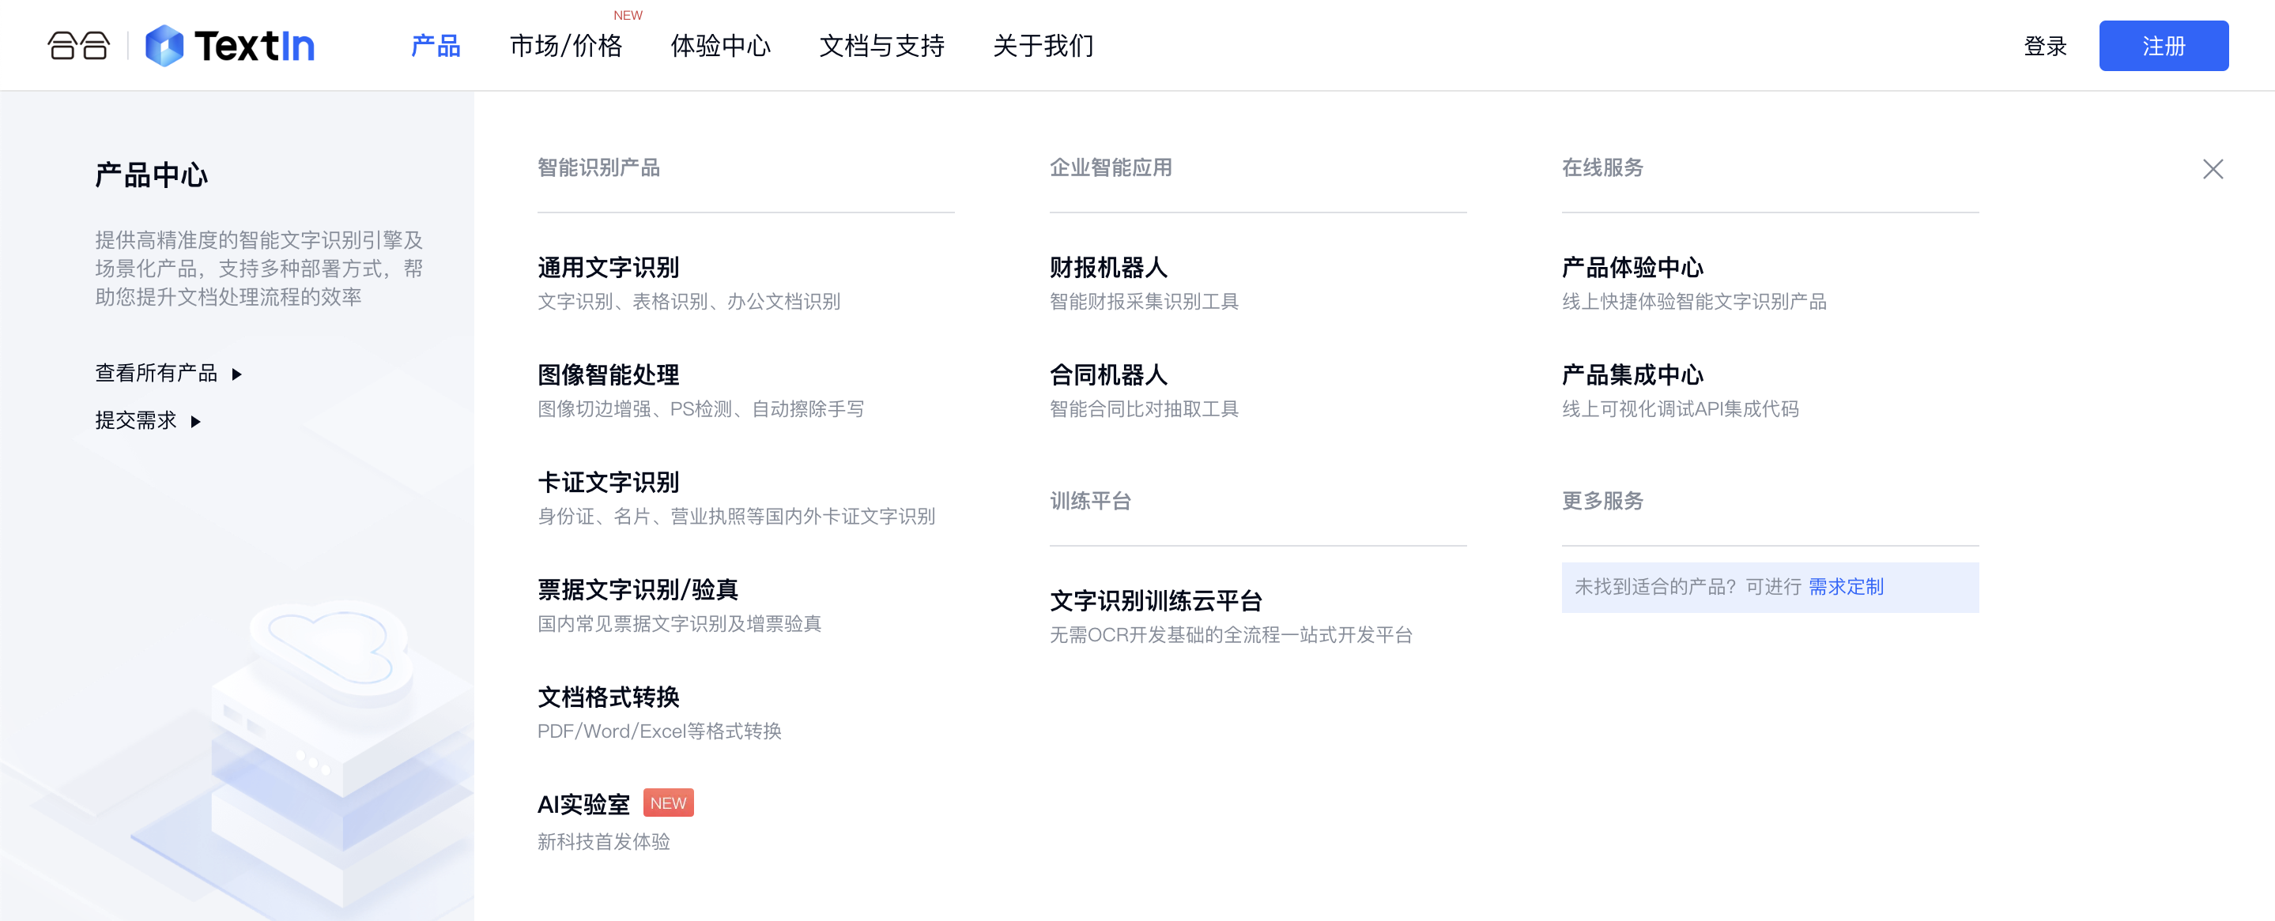Viewport: 2275px width, 921px height.
Task: Open the 文档与支持 menu
Action: pyautogui.click(x=881, y=46)
